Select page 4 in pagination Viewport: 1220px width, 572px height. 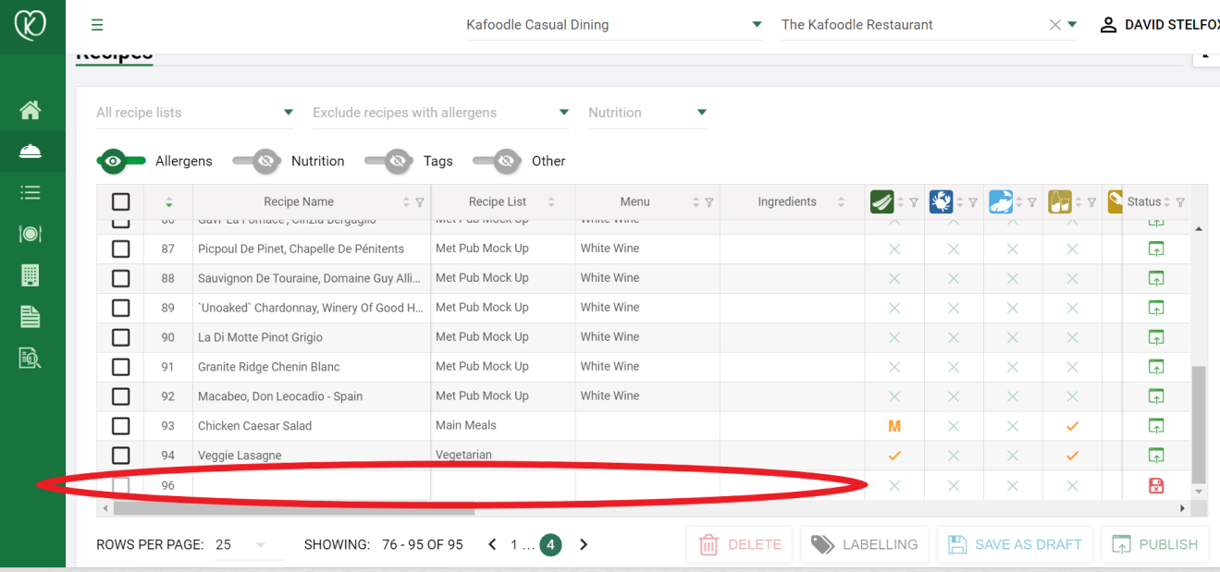[550, 545]
